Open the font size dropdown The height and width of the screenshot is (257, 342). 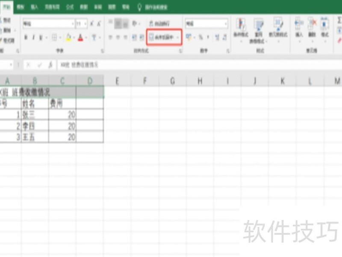tap(85, 23)
